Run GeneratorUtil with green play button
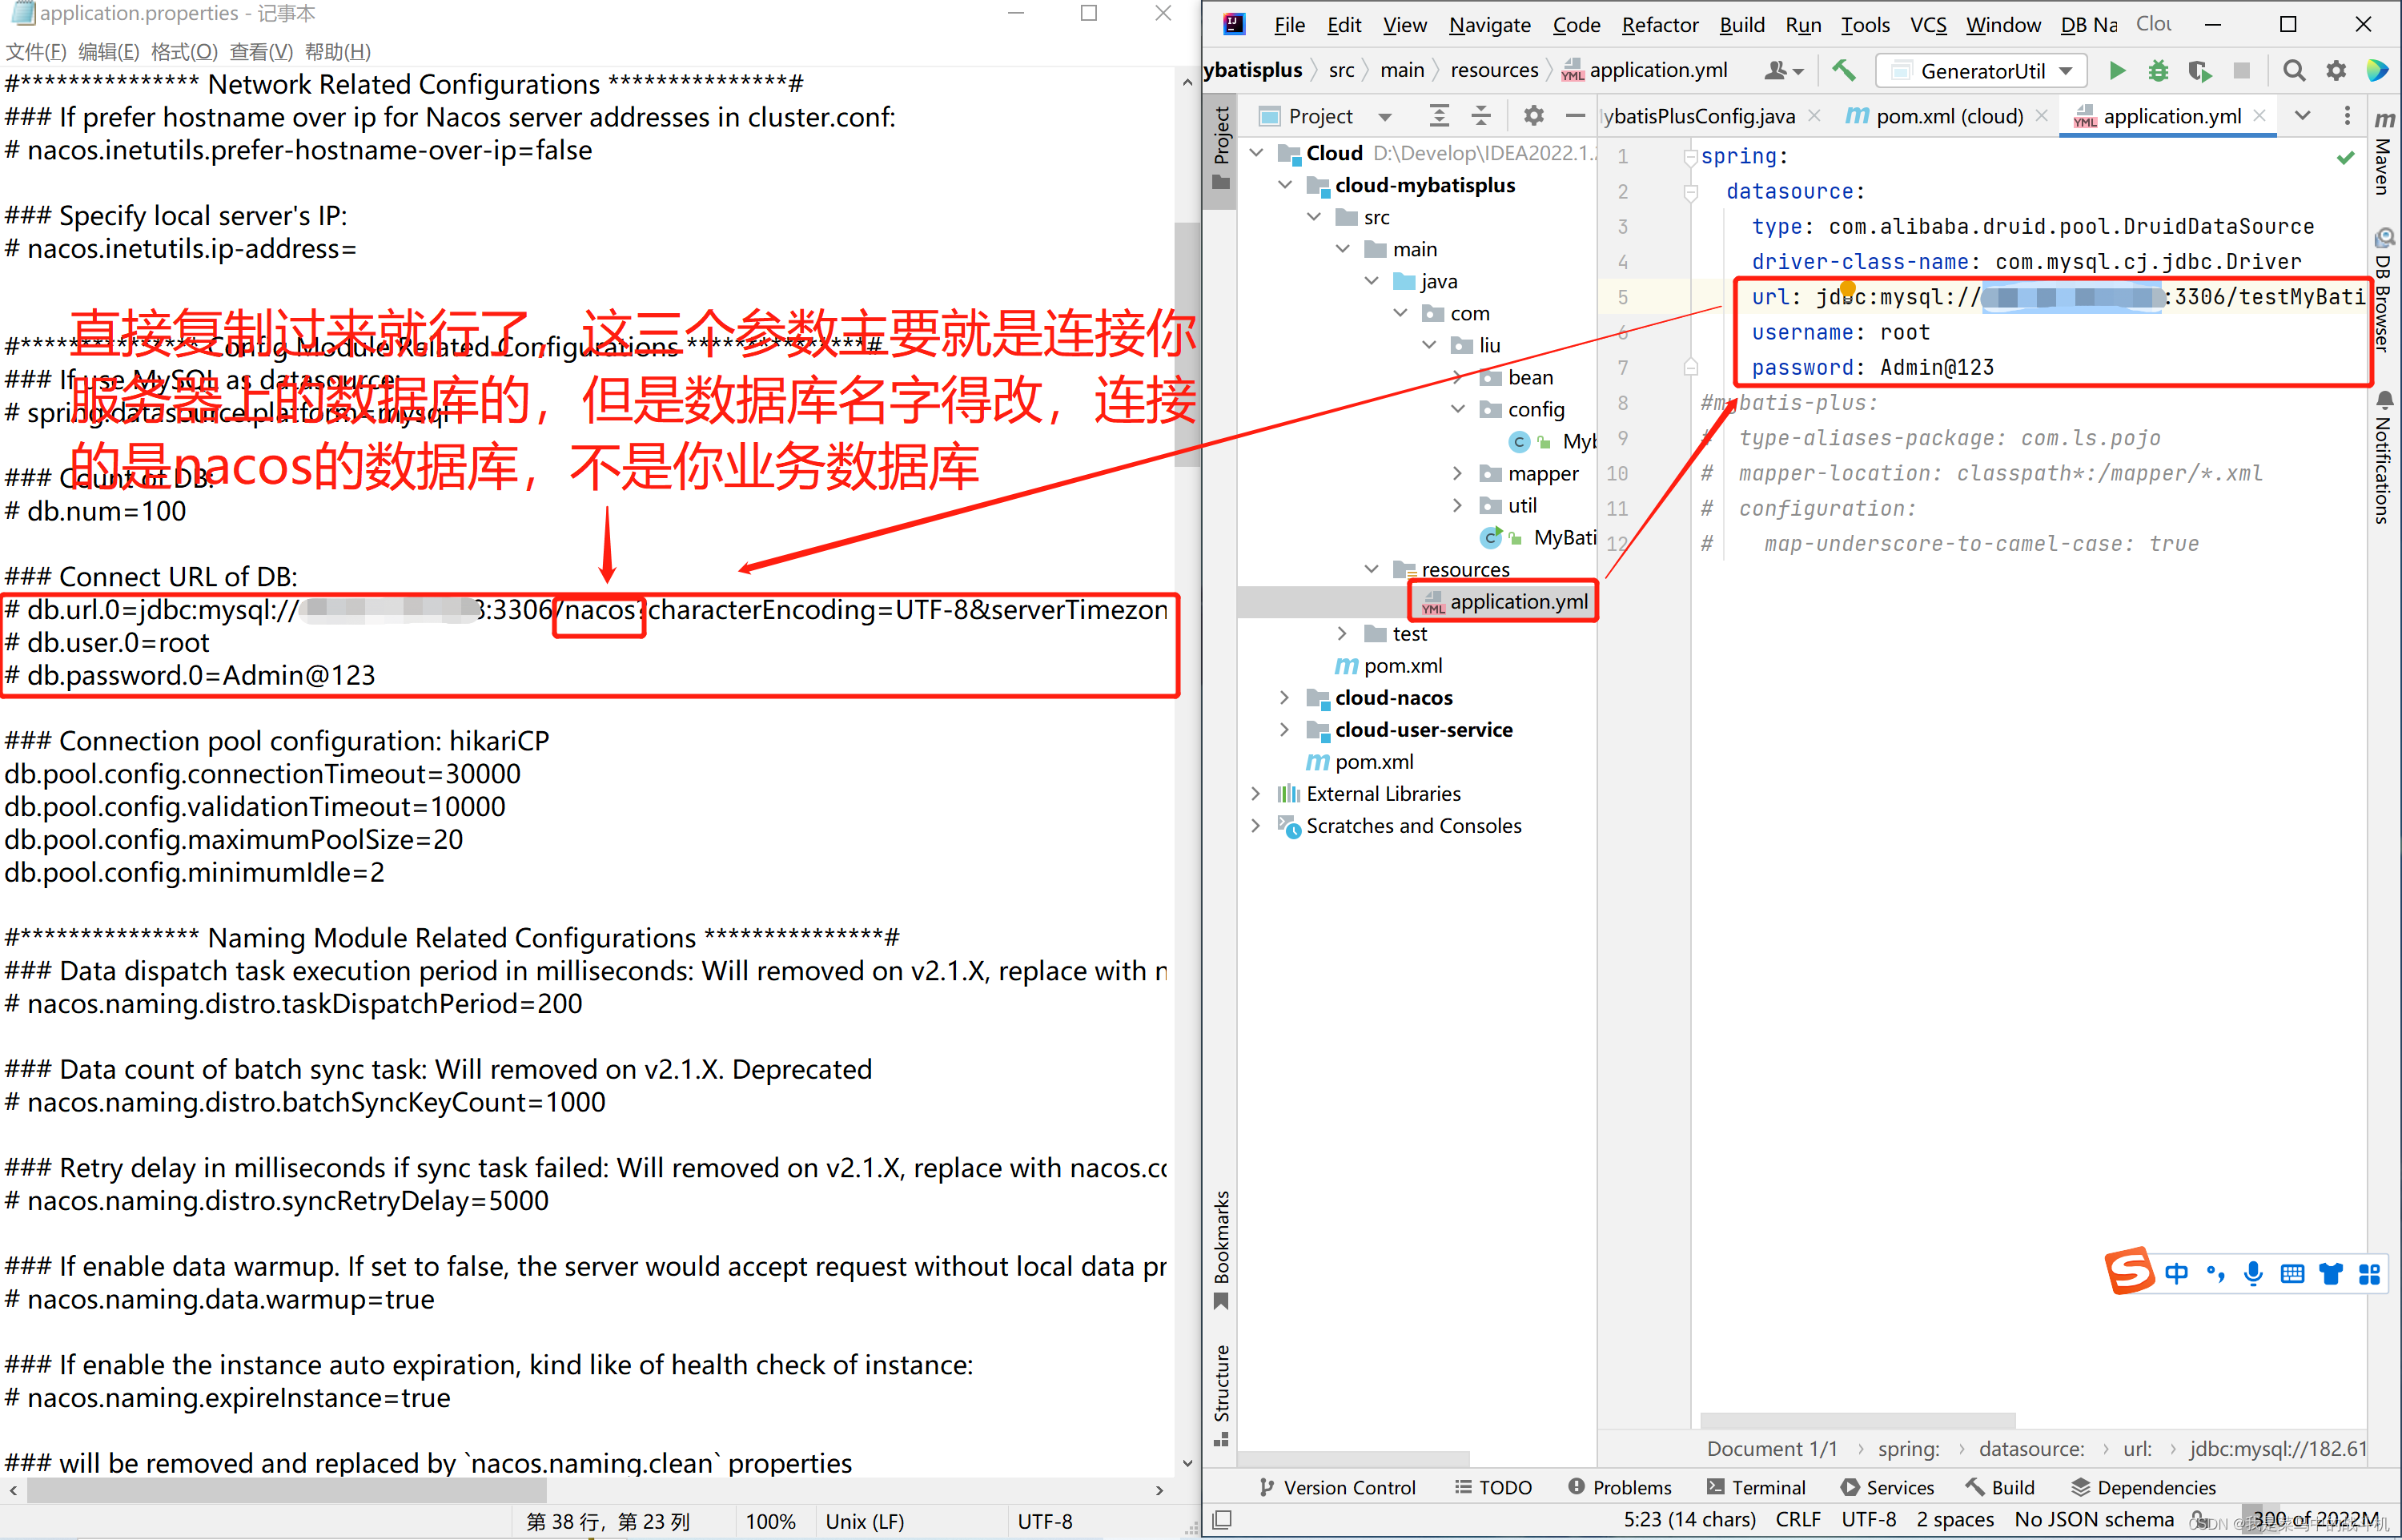The width and height of the screenshot is (2402, 1540). pyautogui.click(x=2116, y=71)
